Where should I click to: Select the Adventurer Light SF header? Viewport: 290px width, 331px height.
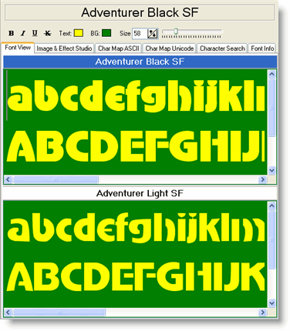(x=140, y=193)
